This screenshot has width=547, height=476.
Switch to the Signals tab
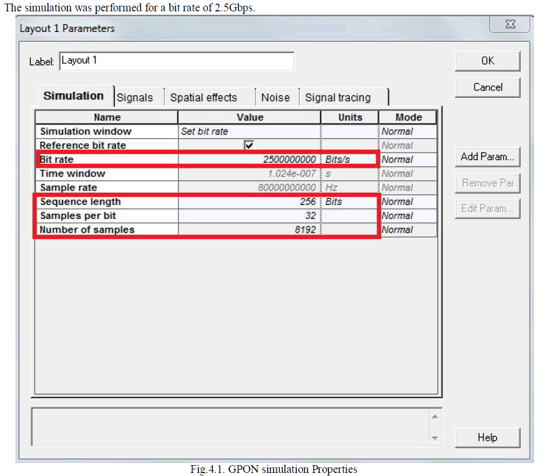[x=135, y=97]
